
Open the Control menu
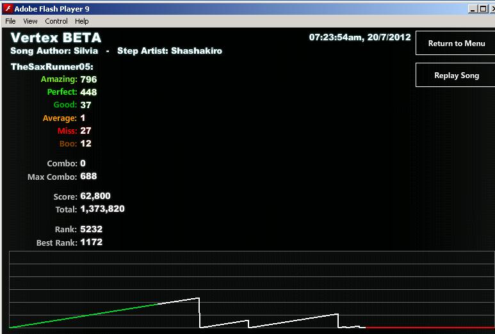(56, 21)
